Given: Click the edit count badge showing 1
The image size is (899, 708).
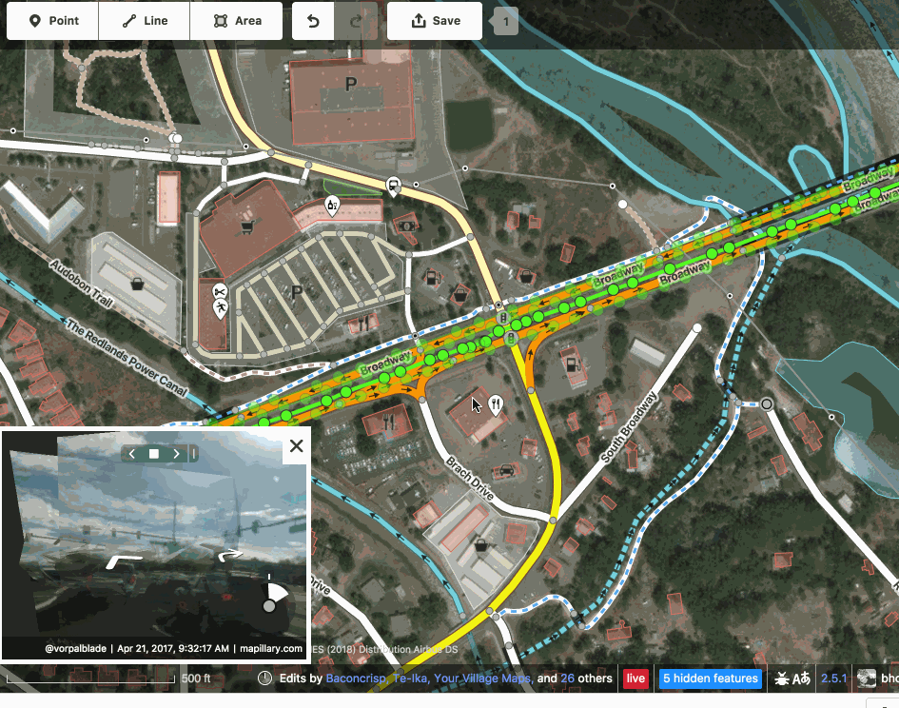Looking at the screenshot, I should point(506,21).
